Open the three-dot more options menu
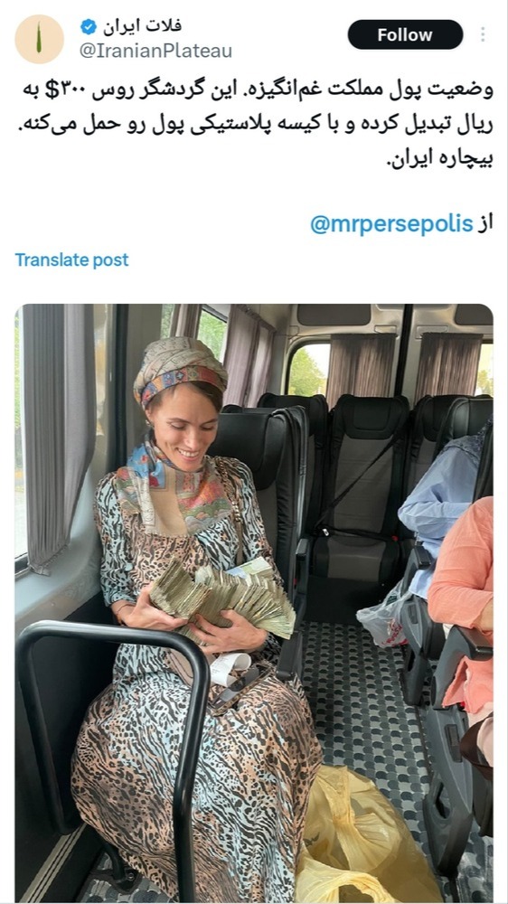The image size is (508, 904). tap(483, 34)
